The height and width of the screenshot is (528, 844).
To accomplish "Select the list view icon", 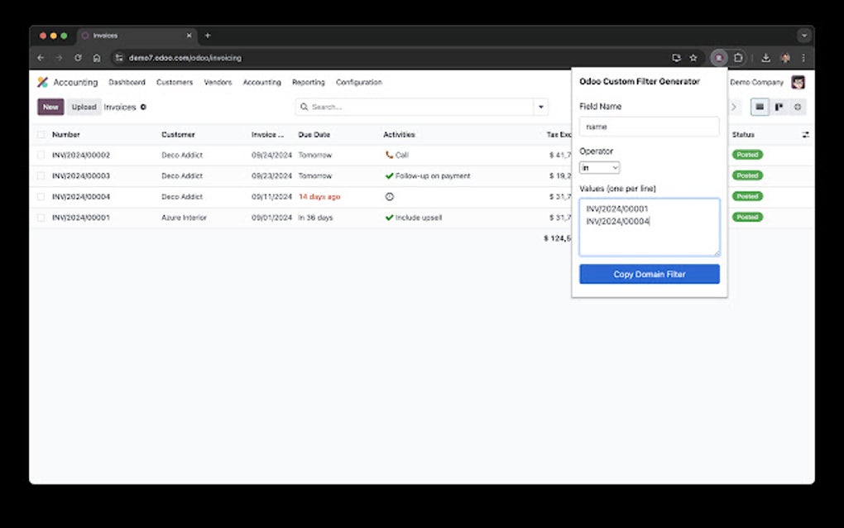I will [x=760, y=107].
